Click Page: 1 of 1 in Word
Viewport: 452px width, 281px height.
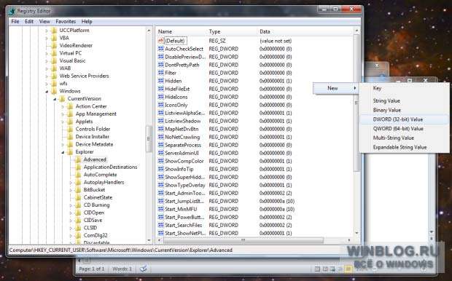[x=92, y=269]
